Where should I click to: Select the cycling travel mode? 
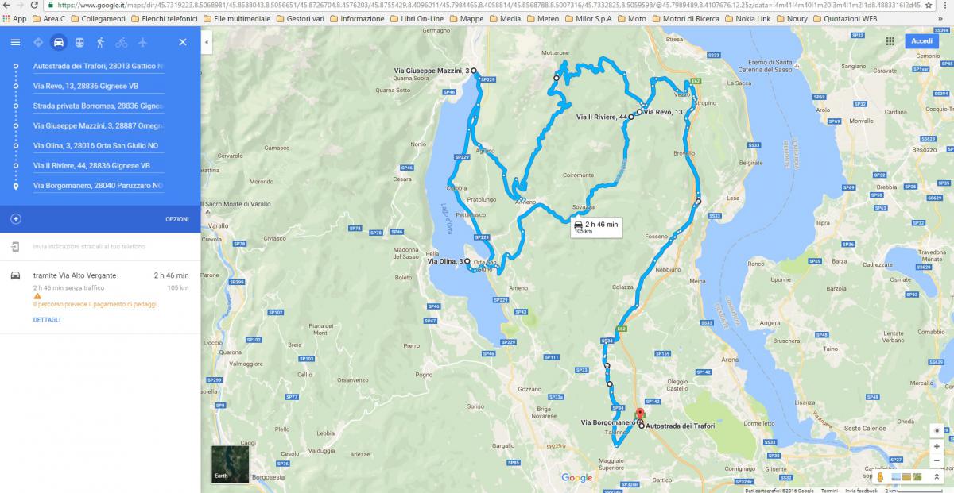point(121,42)
